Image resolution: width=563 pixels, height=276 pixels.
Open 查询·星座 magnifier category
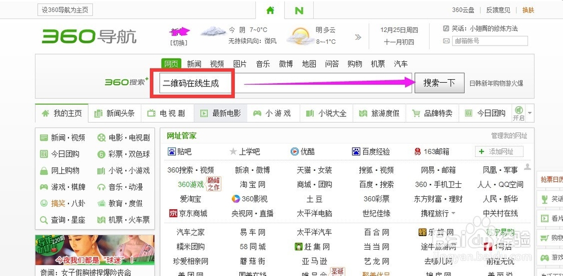click(x=62, y=220)
